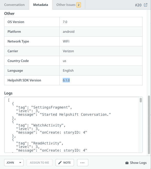
Task: Expand the JOHN assignee dropdown arrow
Action: pyautogui.click(x=20, y=163)
